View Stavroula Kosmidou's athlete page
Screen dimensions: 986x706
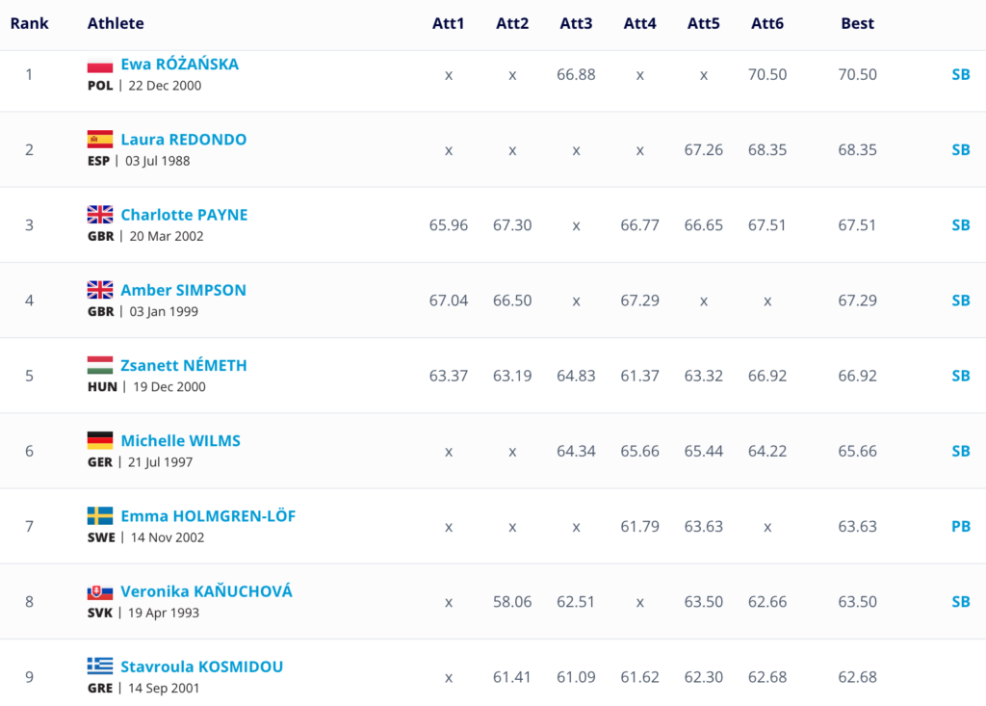(201, 667)
